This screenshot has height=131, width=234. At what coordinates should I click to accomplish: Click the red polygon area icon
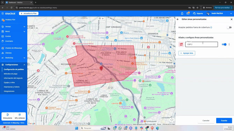[181, 44]
